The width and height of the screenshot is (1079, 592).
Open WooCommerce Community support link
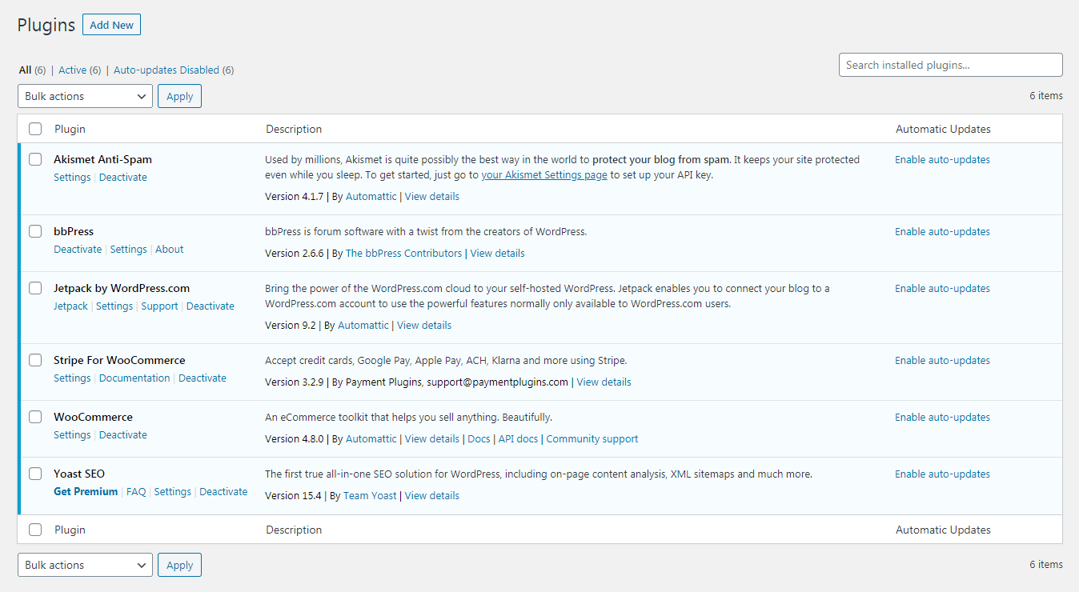pos(592,438)
